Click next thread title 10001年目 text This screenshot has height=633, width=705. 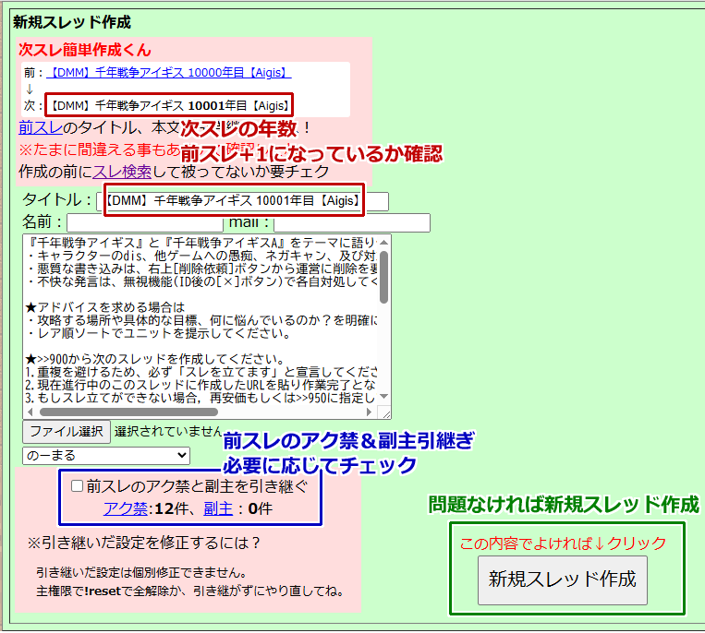(x=168, y=105)
